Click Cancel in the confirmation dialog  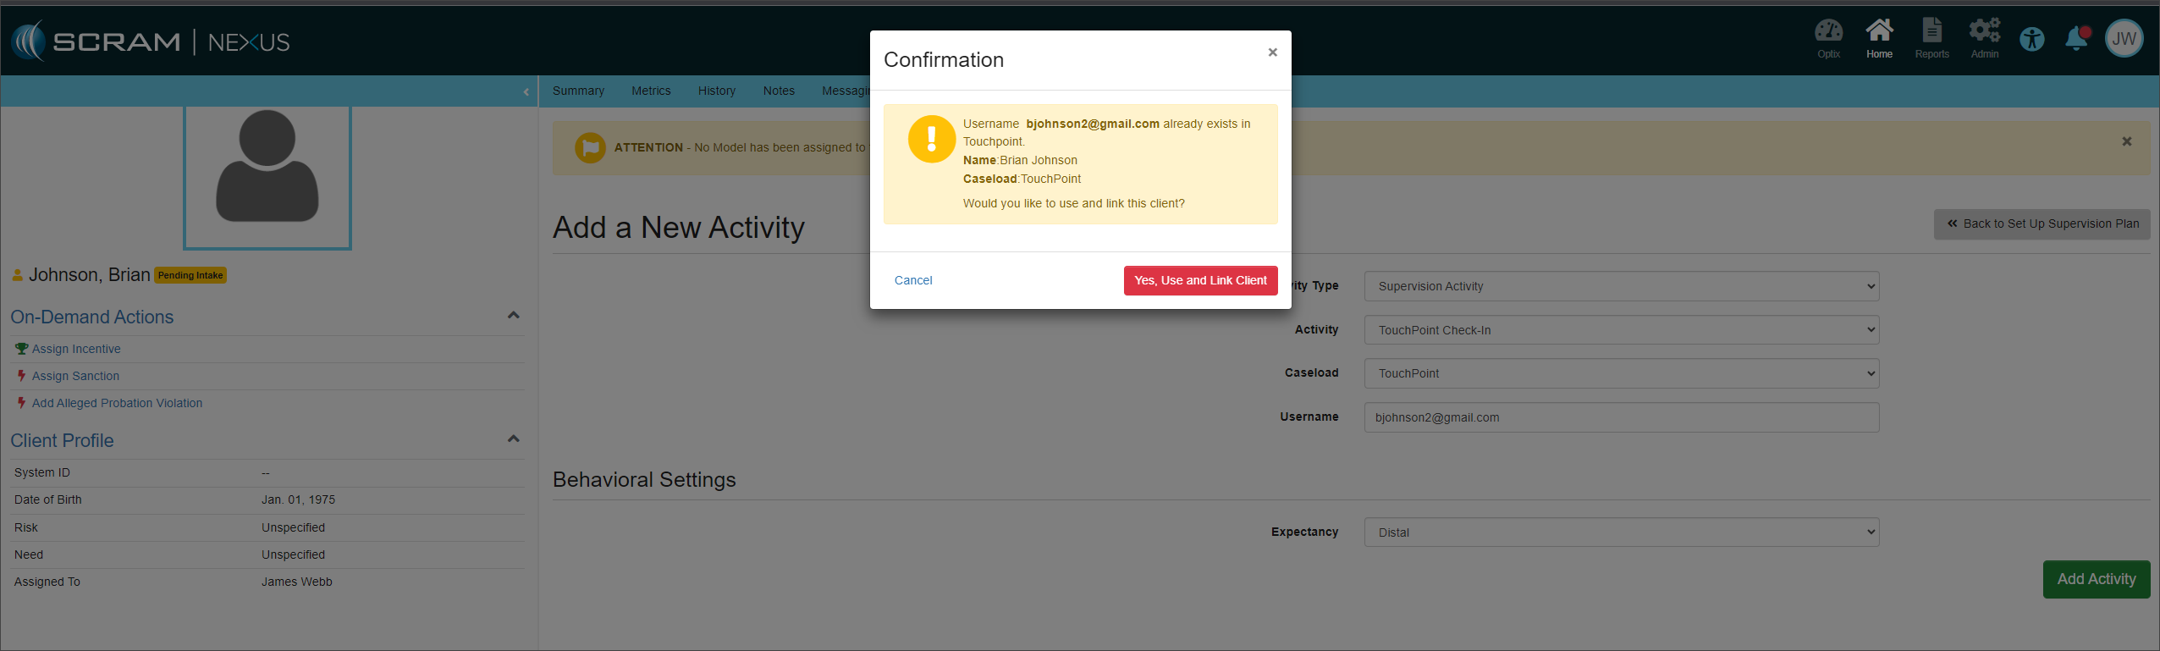coord(913,280)
